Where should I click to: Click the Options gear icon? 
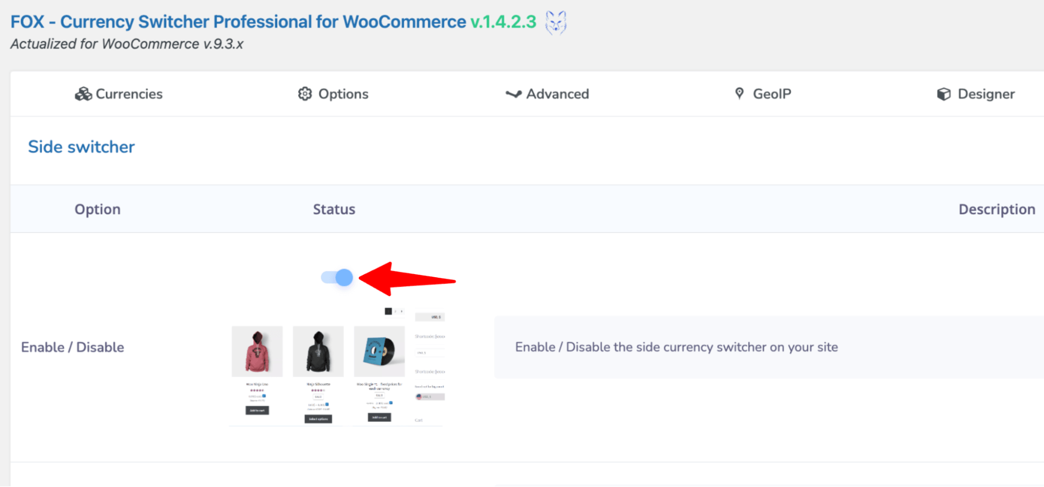[305, 94]
